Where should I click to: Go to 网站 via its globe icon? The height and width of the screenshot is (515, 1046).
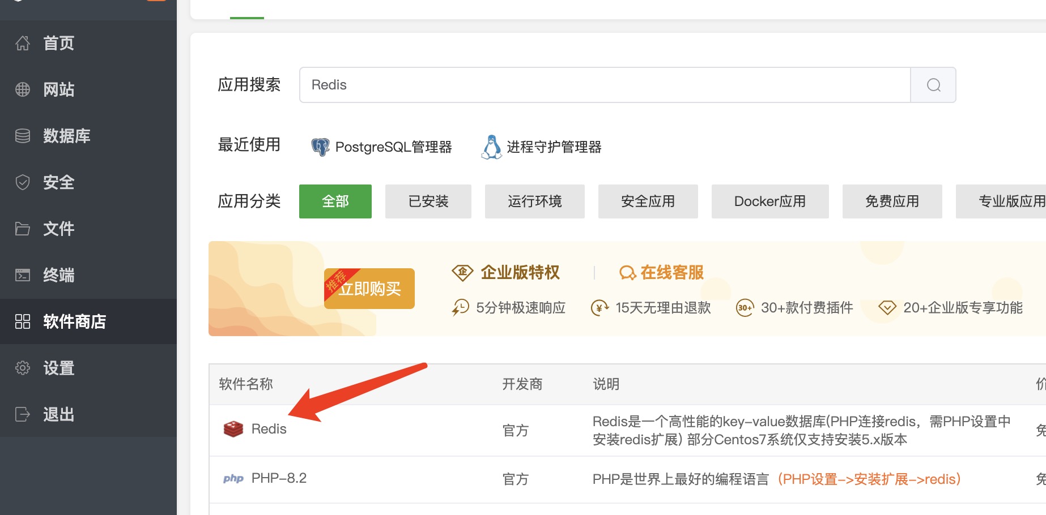tap(23, 89)
